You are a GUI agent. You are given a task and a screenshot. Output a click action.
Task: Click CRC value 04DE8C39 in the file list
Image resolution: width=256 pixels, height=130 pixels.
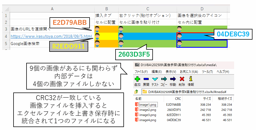click(x=174, y=120)
